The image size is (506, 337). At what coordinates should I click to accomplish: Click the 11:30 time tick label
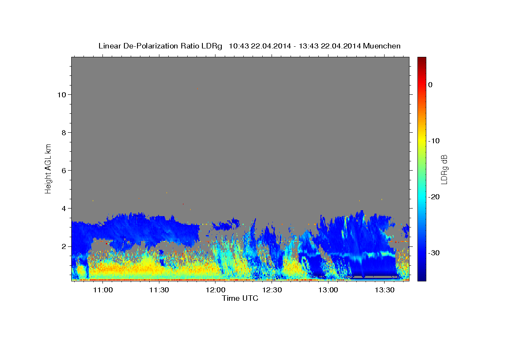click(x=159, y=290)
